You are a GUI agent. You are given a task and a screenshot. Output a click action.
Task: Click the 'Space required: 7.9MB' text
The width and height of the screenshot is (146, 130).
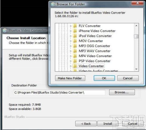(25, 105)
